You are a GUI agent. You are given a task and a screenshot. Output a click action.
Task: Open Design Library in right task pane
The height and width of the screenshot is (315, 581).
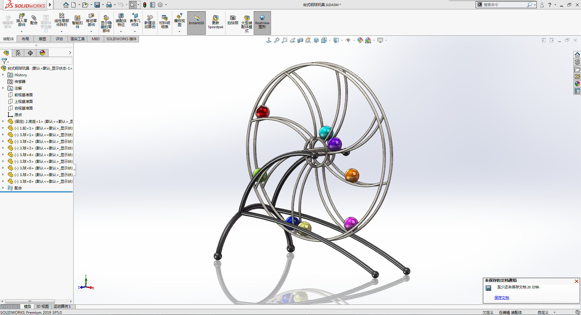(x=577, y=62)
